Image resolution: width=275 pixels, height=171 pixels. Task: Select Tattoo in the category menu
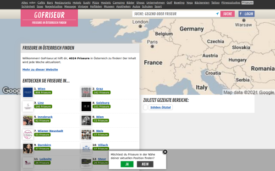215,3
